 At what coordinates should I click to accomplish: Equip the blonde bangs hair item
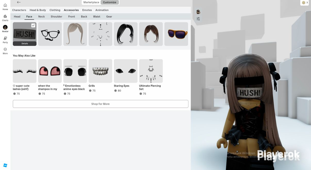[x=75, y=34]
